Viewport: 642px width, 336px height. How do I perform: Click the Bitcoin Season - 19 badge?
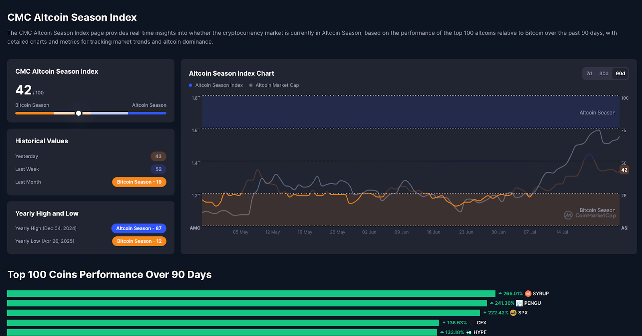[139, 182]
